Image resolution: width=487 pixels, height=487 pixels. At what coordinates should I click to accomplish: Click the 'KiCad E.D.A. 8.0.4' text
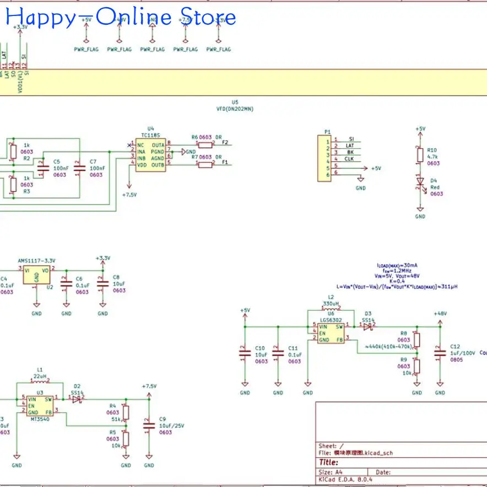point(345,479)
